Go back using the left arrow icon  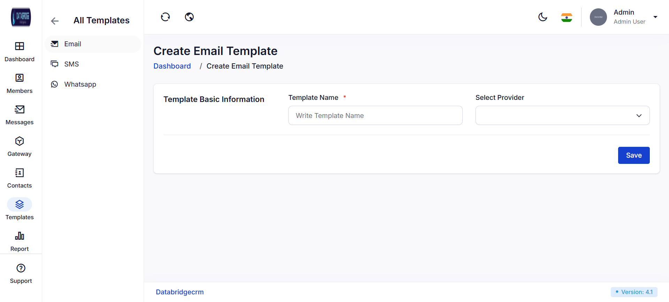(55, 21)
